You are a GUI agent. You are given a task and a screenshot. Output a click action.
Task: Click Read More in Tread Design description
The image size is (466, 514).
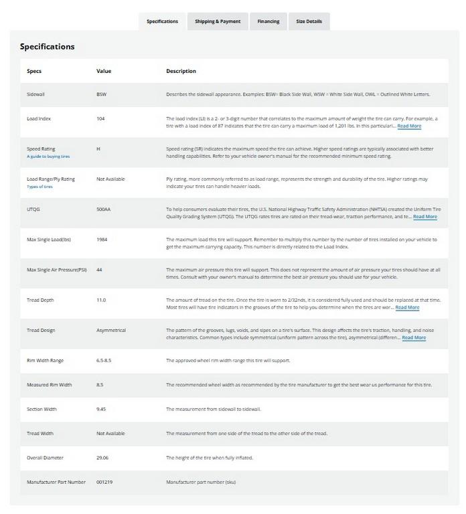[x=413, y=337]
